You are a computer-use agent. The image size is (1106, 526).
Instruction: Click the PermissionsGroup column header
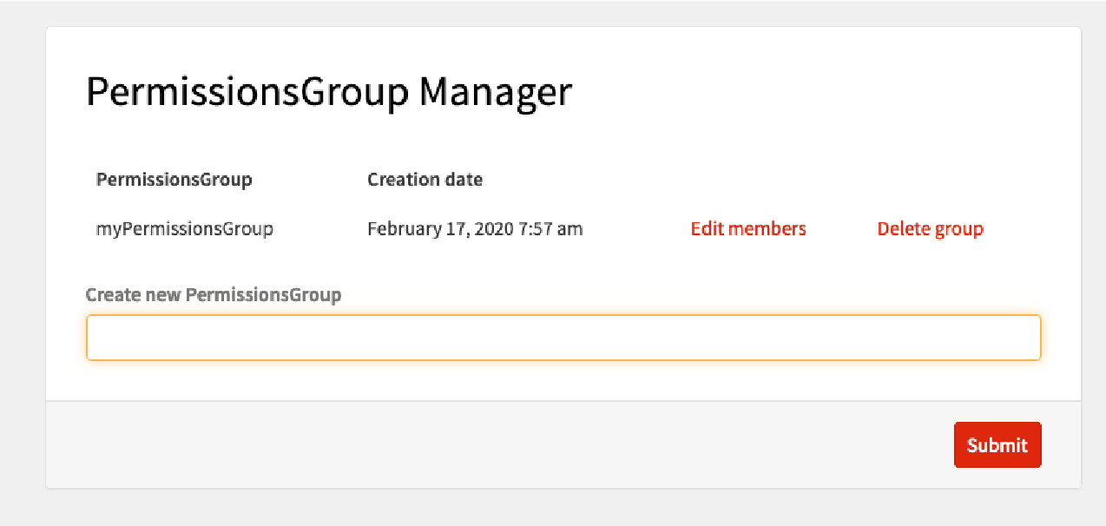coord(174,180)
